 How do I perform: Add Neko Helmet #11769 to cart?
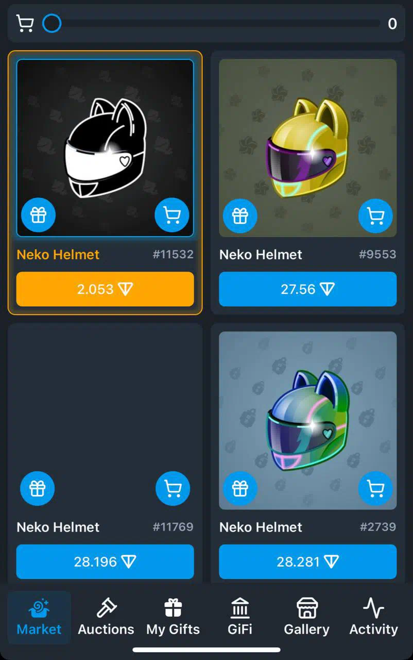pyautogui.click(x=173, y=488)
